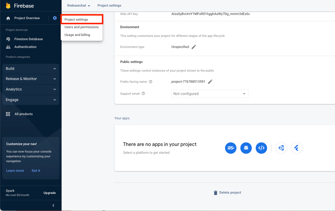This screenshot has width=335, height=211.
Task: Open All products page
Action: pos(23,114)
